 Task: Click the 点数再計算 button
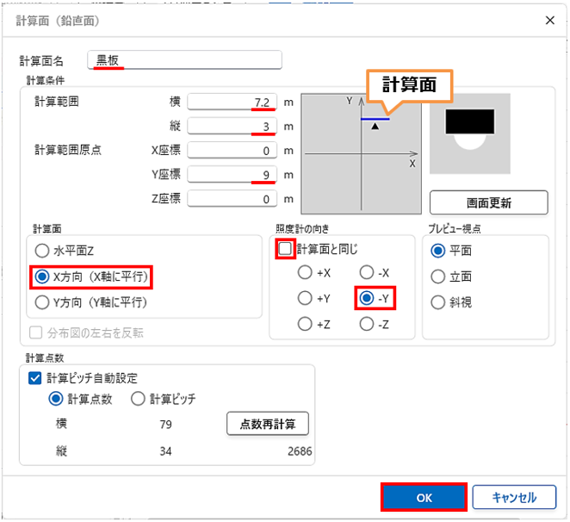(x=267, y=424)
